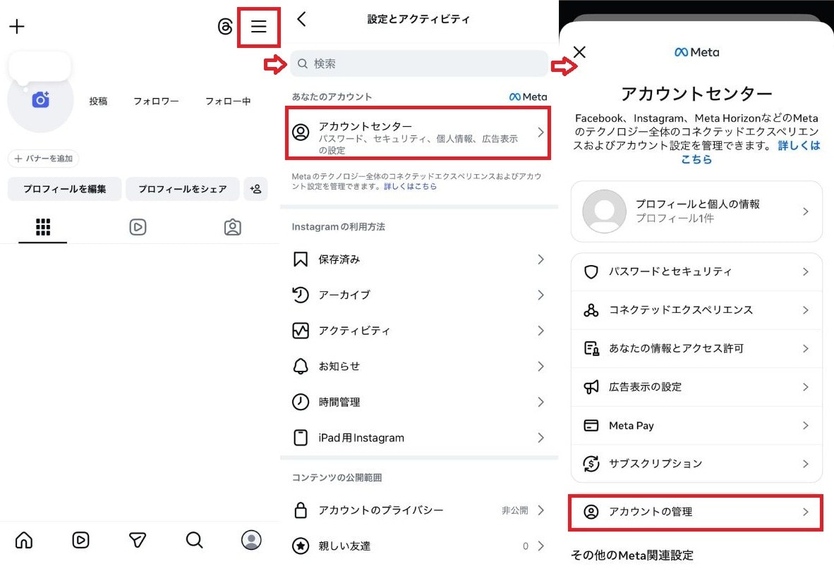Tap the アカウントセンター person icon
The height and width of the screenshot is (571, 834).
301,133
